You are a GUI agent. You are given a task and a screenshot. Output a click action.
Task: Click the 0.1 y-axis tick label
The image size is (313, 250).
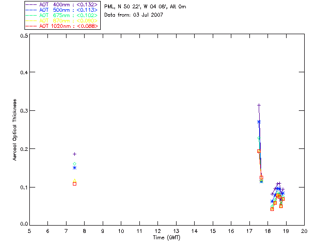24,187
